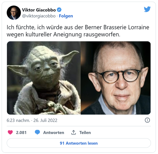The width and height of the screenshot is (158, 154).
Task: Click the blue verified badge
Action: (x=59, y=10)
